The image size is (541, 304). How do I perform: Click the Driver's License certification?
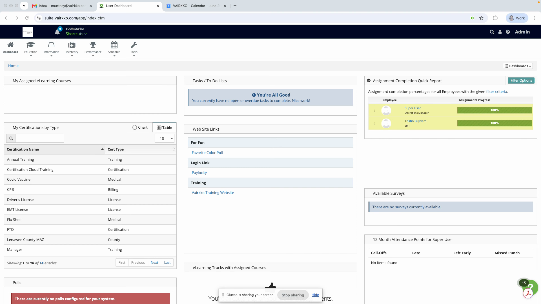click(20, 200)
